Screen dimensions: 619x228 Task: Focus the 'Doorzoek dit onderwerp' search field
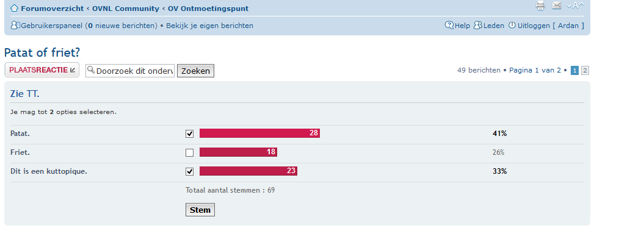coord(130,71)
